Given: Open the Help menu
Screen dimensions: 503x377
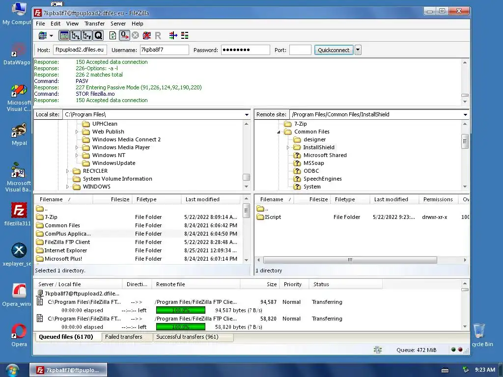Looking at the screenshot, I should pyautogui.click(x=138, y=24).
